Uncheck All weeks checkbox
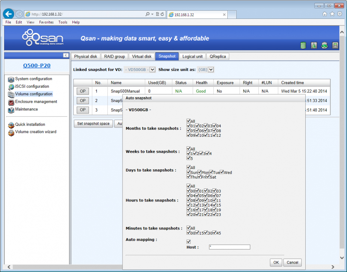347x272 pixels. click(189, 149)
